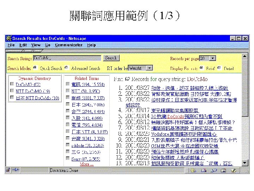Viewport: 254px width, 191px height.
Task: Open the Communicator menu
Action: pos(69,45)
